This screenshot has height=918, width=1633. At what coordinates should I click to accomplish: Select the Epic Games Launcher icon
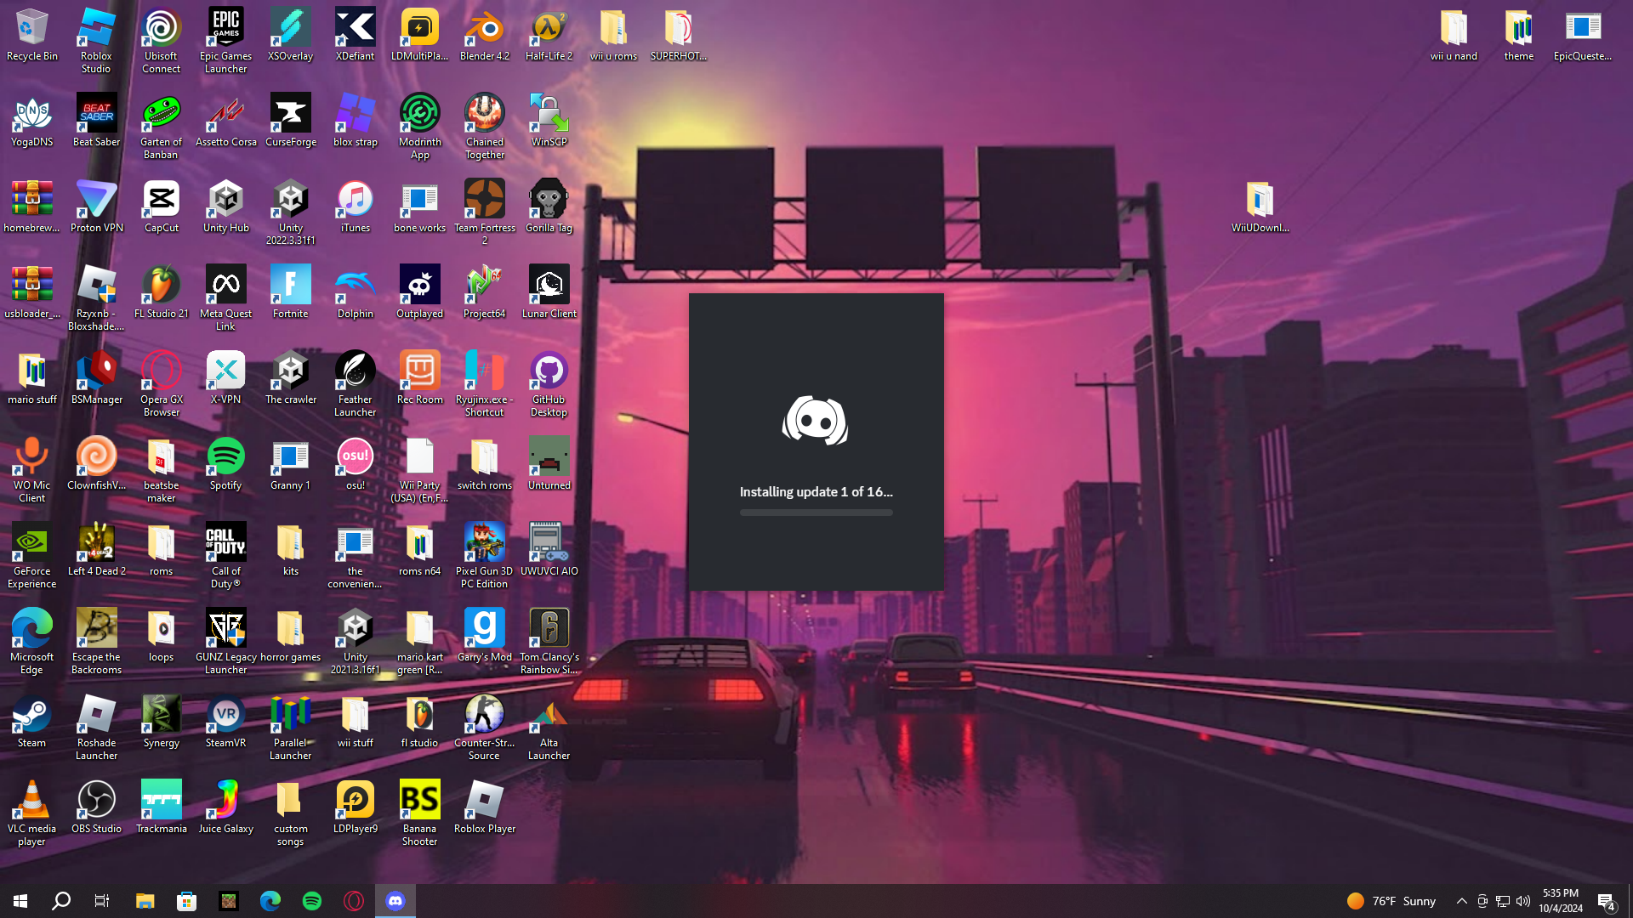[x=225, y=42]
